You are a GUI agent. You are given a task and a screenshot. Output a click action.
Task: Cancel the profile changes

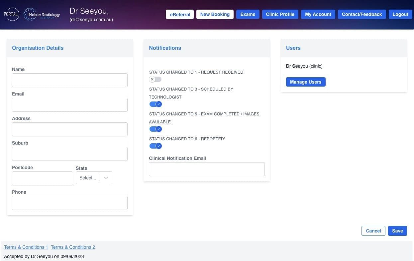[x=373, y=231]
